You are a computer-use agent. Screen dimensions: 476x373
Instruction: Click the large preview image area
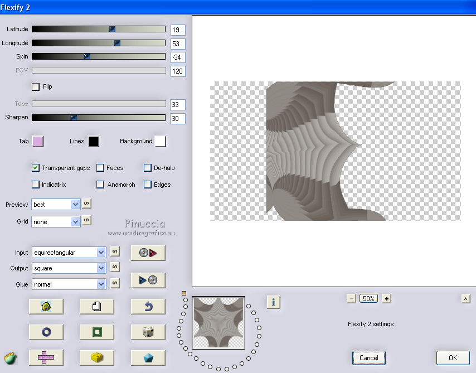pos(335,151)
